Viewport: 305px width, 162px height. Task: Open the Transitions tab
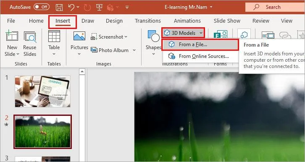(x=148, y=21)
